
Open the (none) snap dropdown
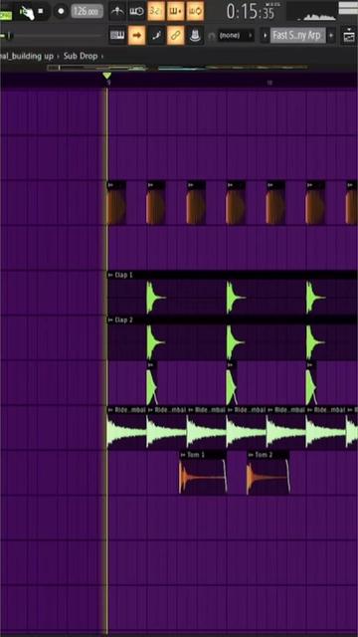coord(236,36)
